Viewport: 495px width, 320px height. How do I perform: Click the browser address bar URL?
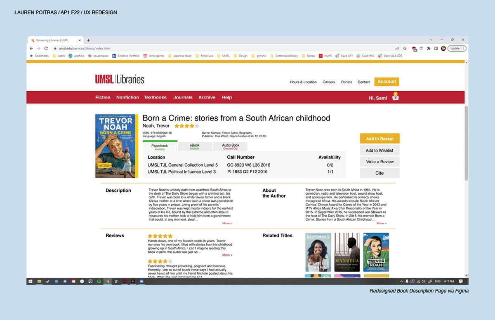[84, 48]
